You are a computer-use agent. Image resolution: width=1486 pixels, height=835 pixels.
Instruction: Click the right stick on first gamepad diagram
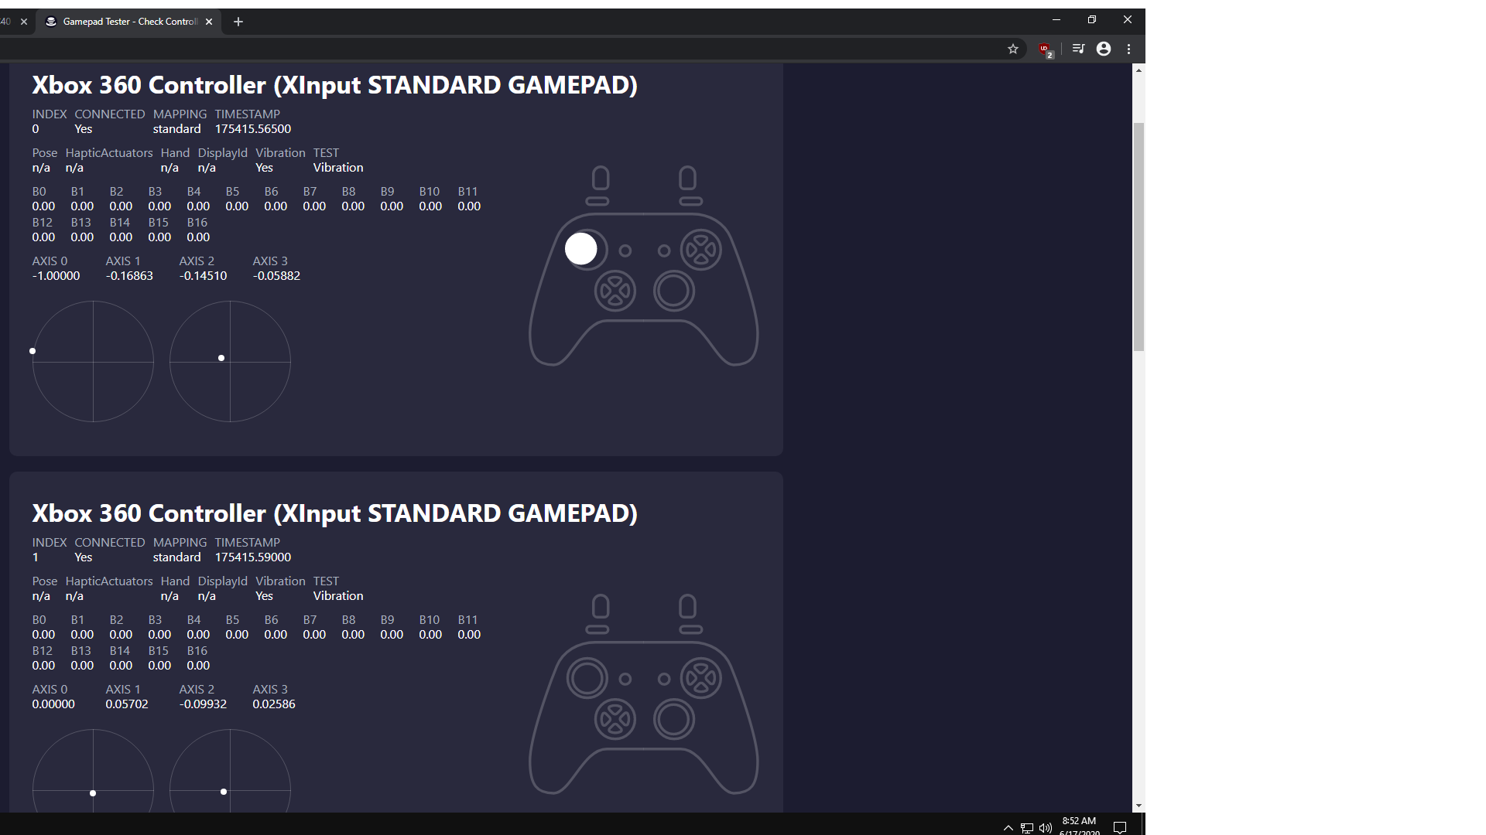tap(674, 291)
